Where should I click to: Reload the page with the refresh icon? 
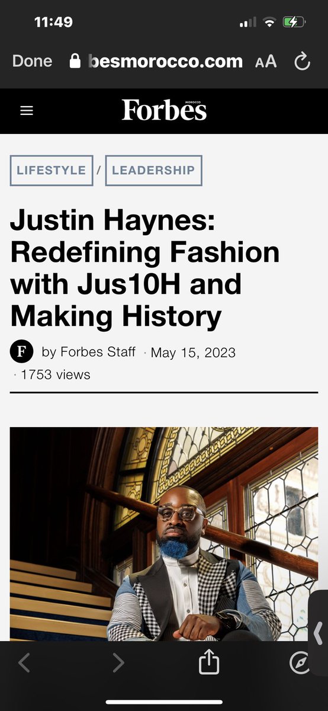pos(302,61)
